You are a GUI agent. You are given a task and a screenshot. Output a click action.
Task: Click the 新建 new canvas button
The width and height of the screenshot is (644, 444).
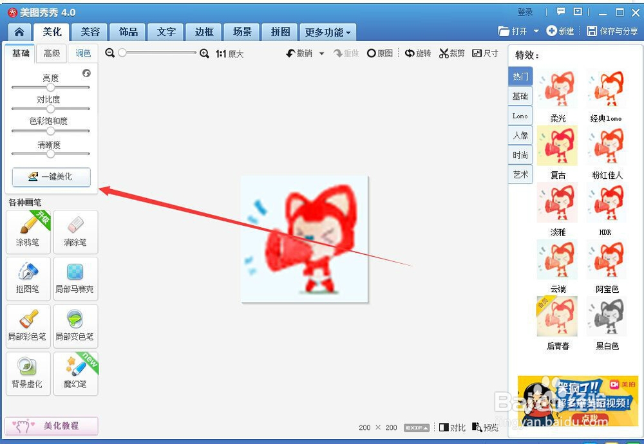coord(560,31)
